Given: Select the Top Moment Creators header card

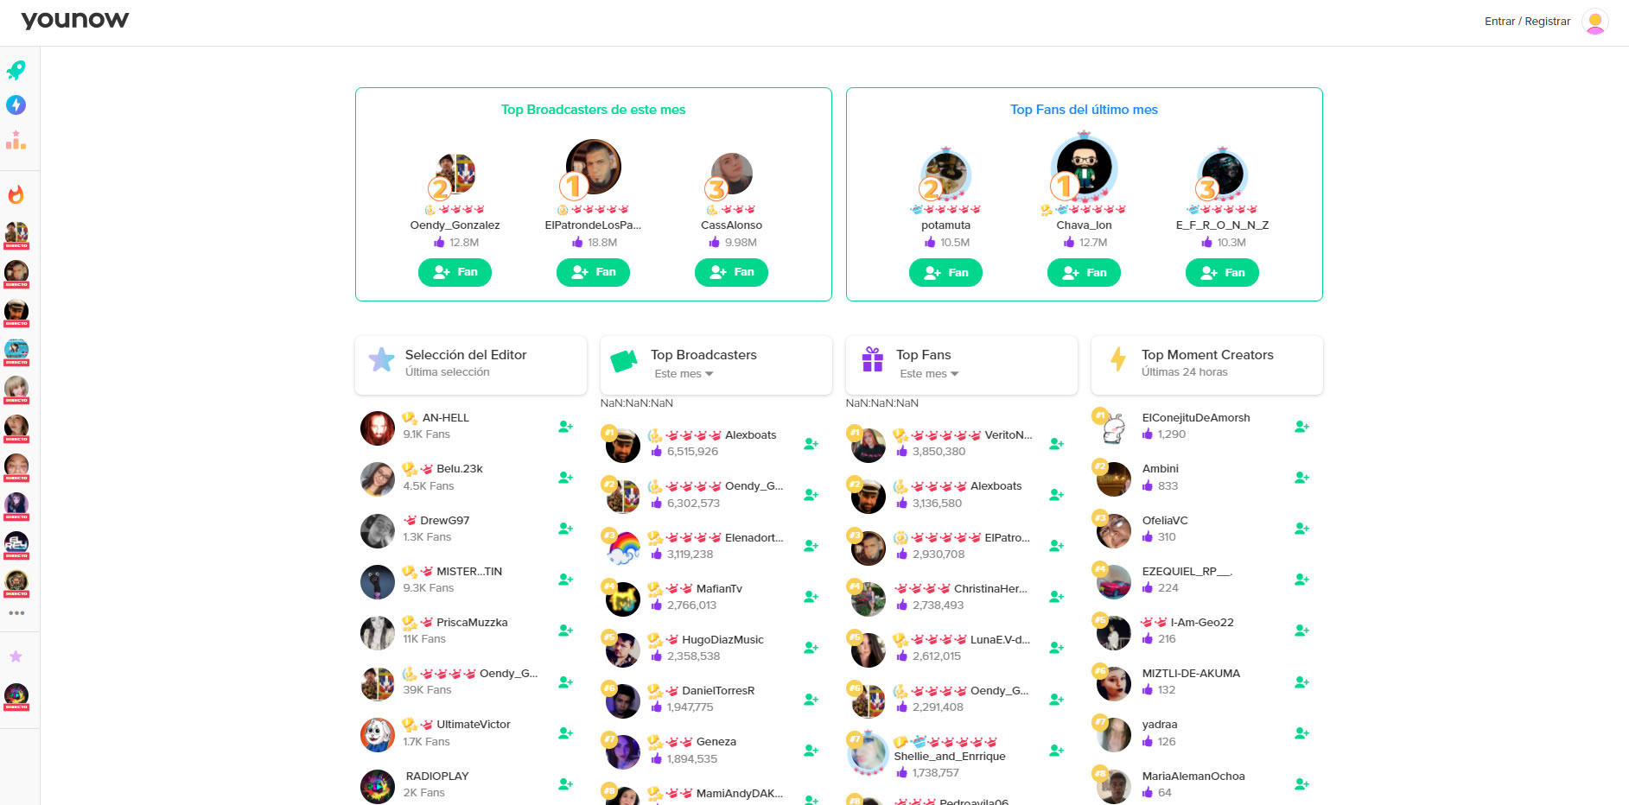Looking at the screenshot, I should point(1206,364).
